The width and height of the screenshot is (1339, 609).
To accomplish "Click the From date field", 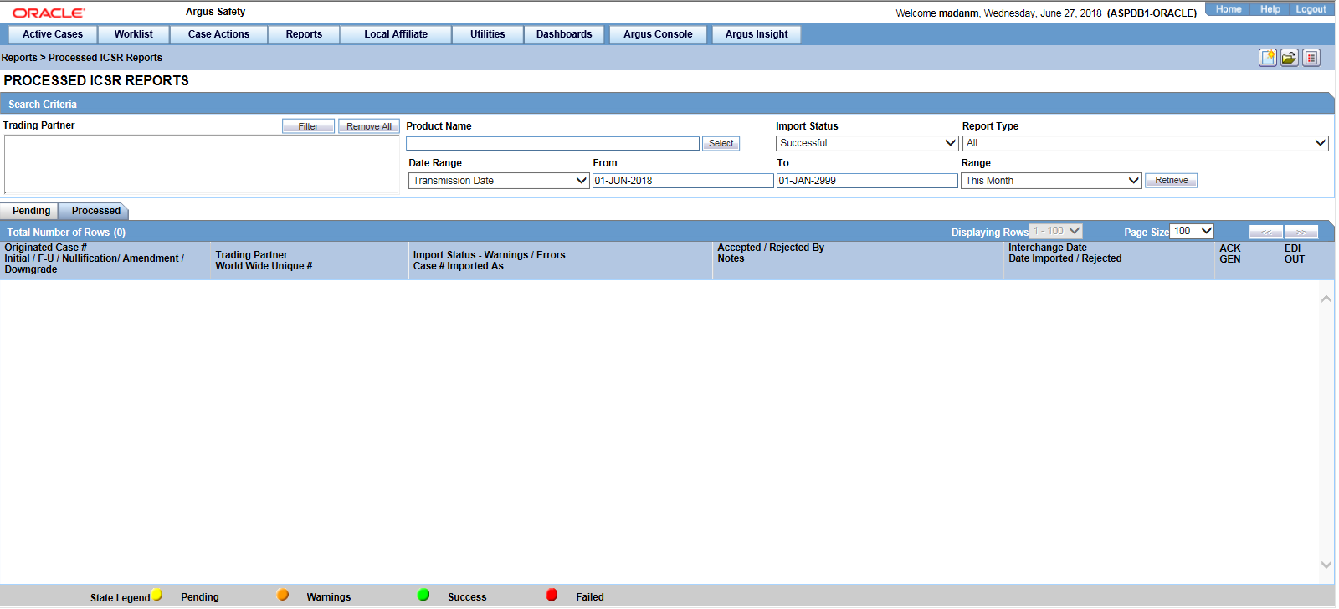I will pos(683,181).
